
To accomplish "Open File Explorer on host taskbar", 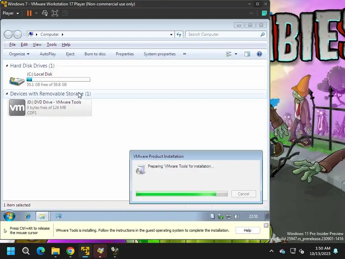I will click(56, 251).
